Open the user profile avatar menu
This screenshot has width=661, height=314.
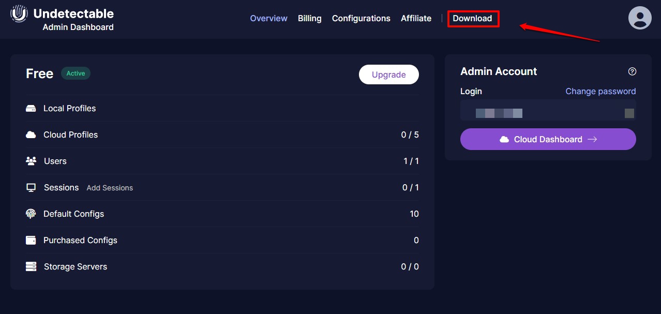coord(640,18)
